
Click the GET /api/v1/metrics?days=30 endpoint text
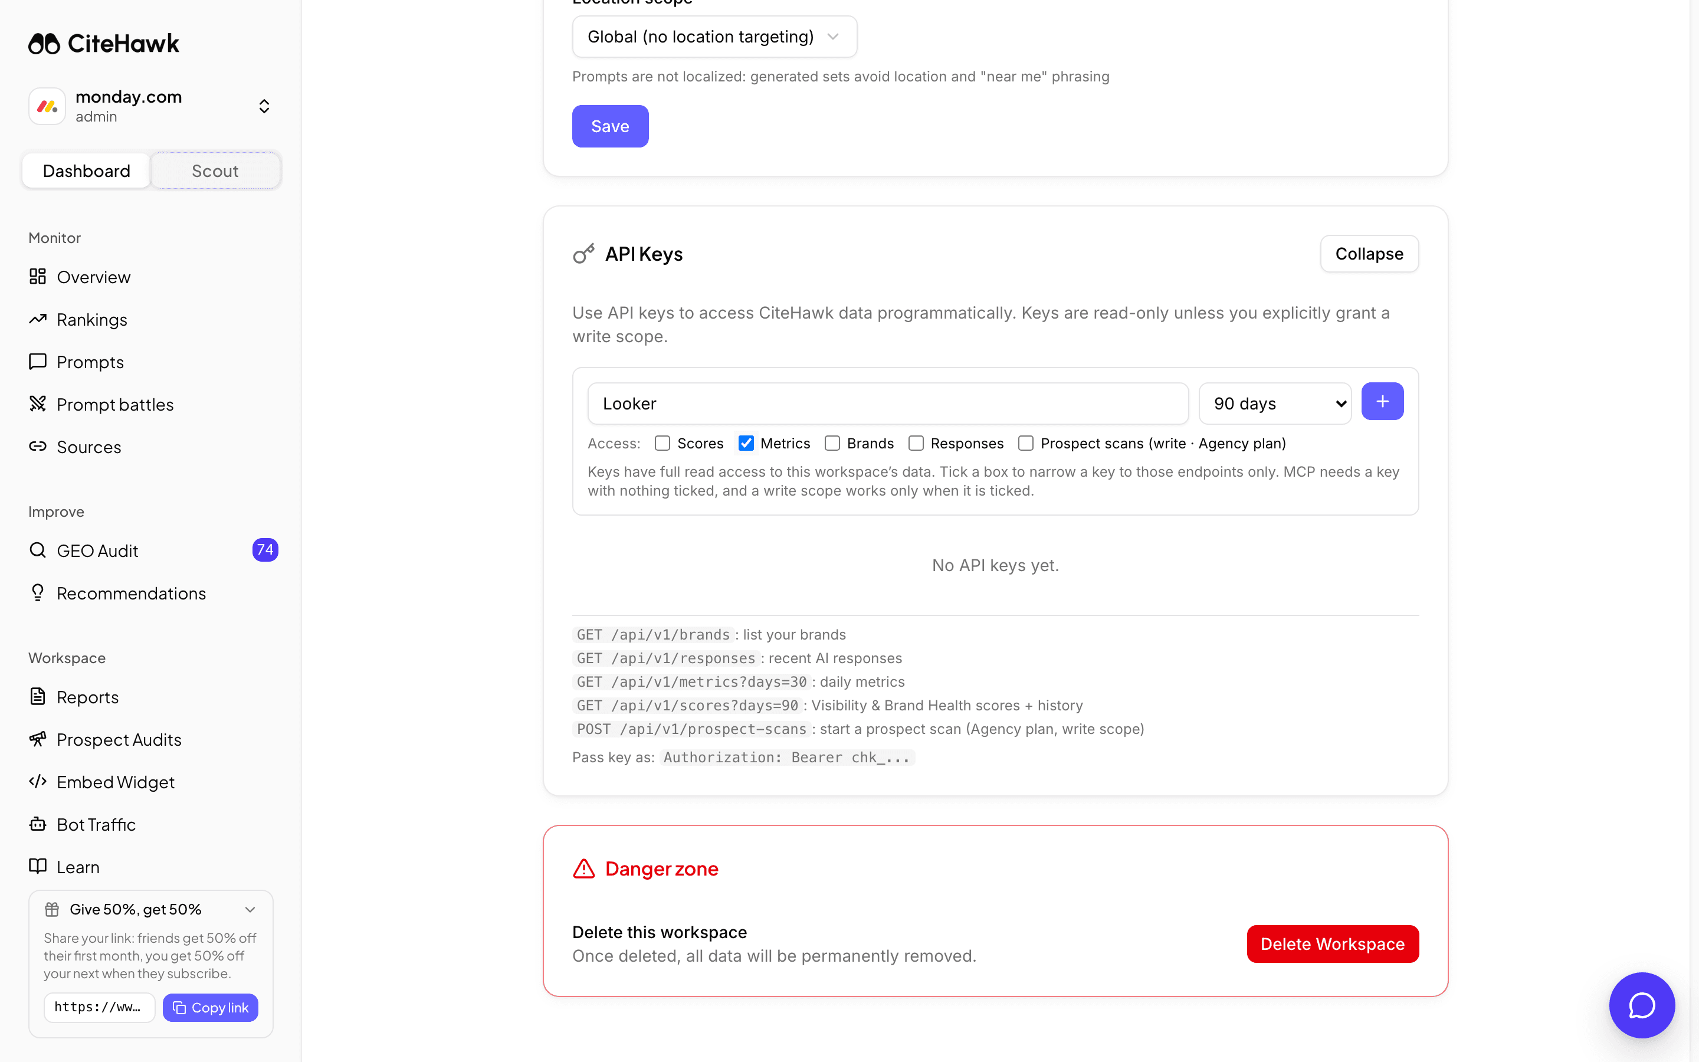pos(691,681)
